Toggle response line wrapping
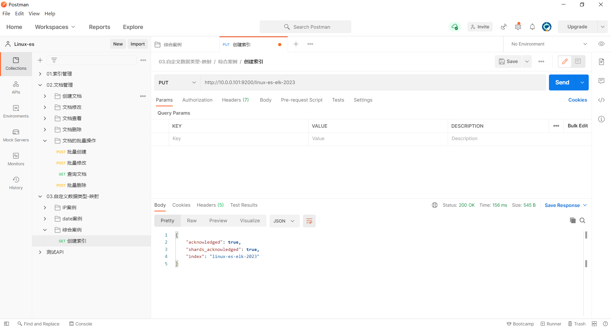This screenshot has width=611, height=328. (309, 221)
